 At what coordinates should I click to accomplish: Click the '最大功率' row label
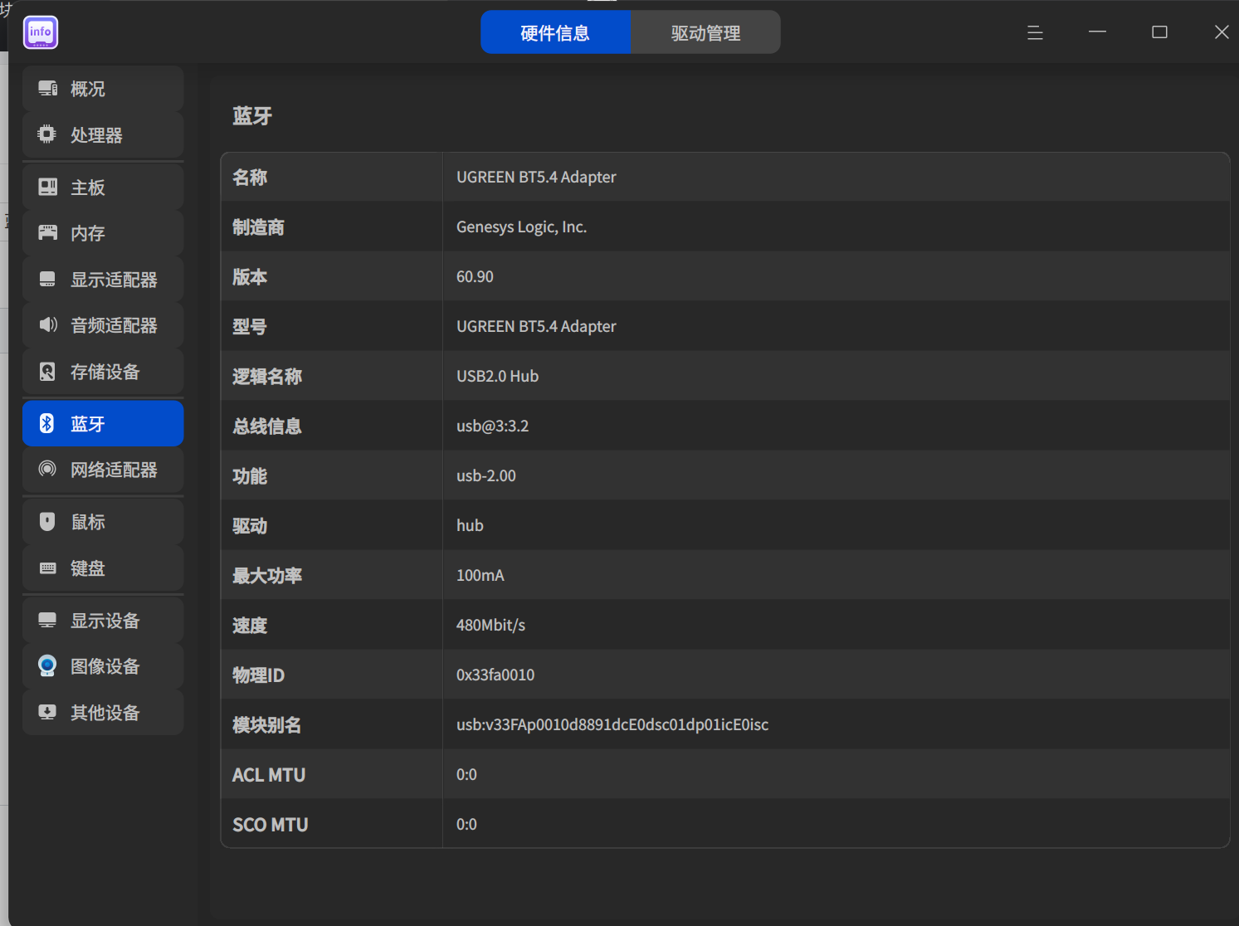coord(267,575)
